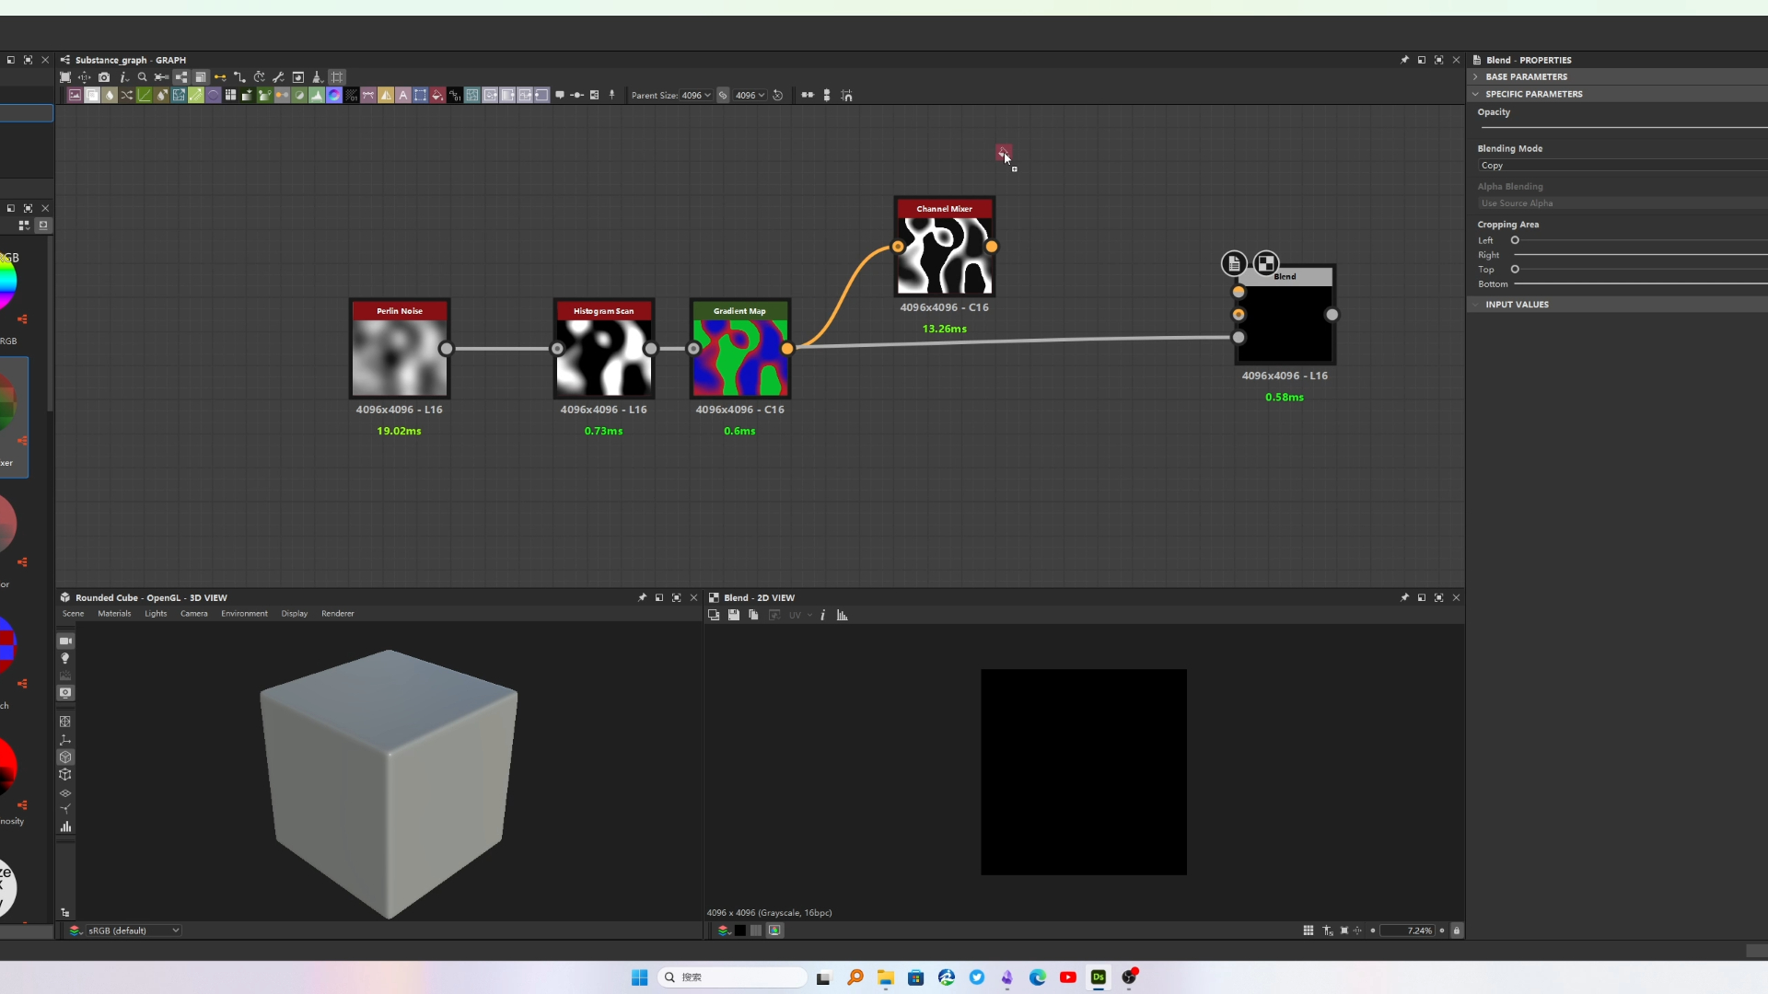Screen dimensions: 1768x994
Task: Open the Environment menu in the 3D view
Action: coord(243,613)
